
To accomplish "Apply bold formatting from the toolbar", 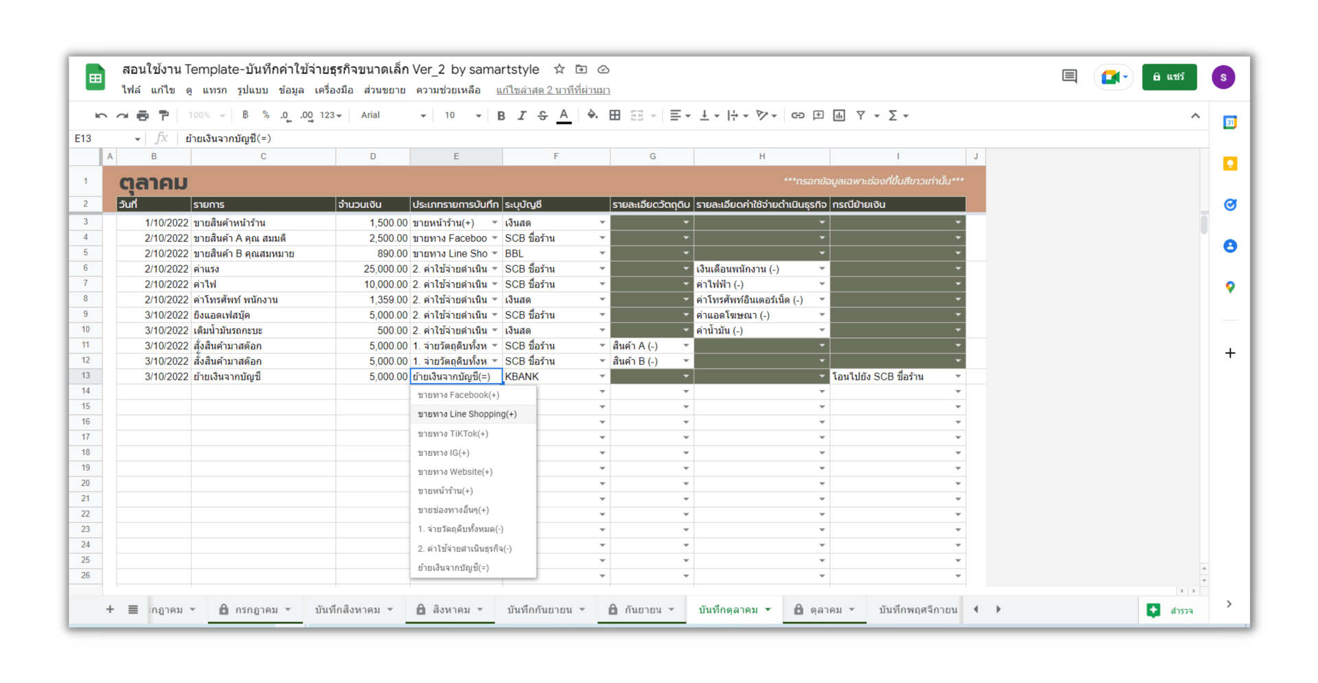I will pos(500,115).
